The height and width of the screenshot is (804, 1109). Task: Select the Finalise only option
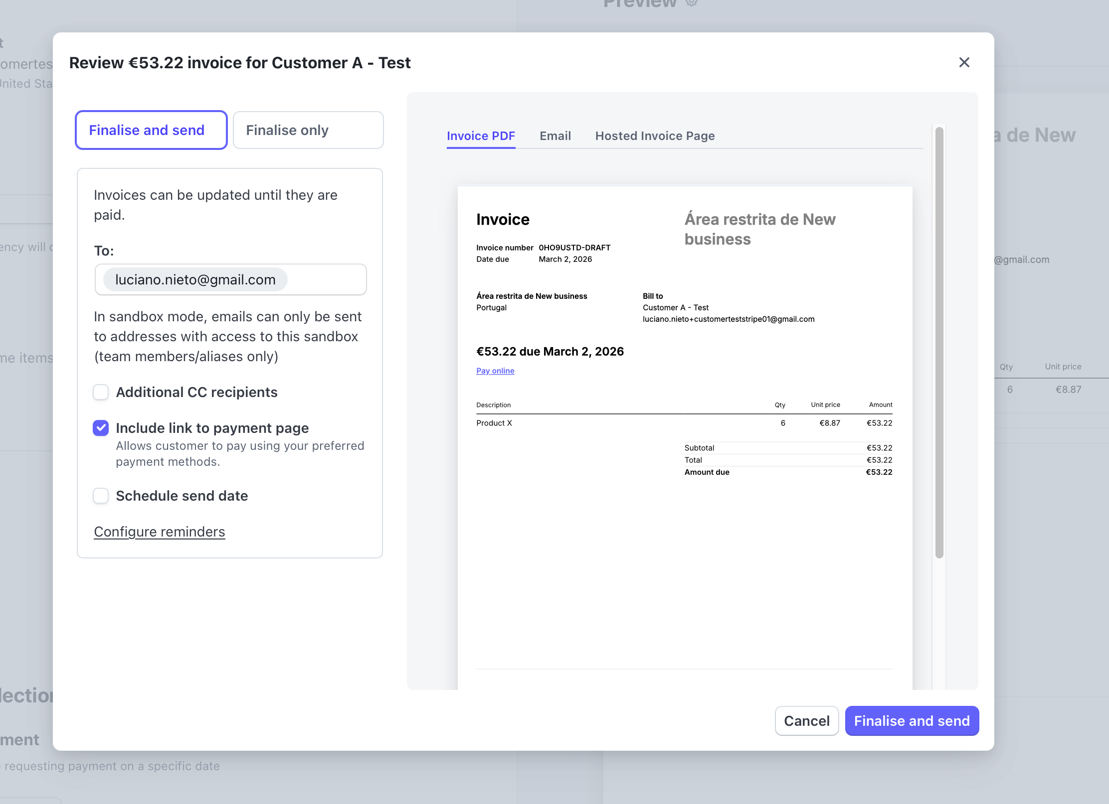(x=308, y=130)
